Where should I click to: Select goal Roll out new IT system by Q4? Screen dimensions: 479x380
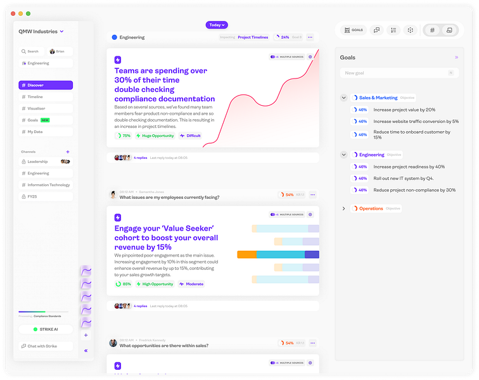[x=404, y=179]
